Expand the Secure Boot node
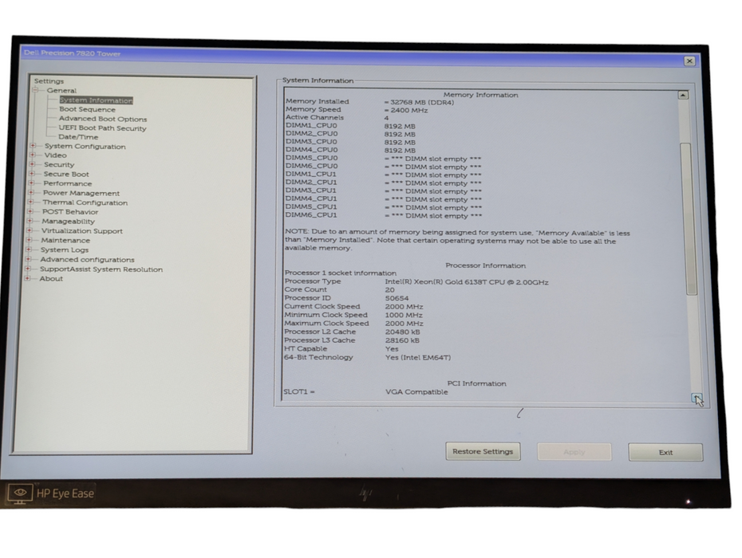 pos(32,174)
